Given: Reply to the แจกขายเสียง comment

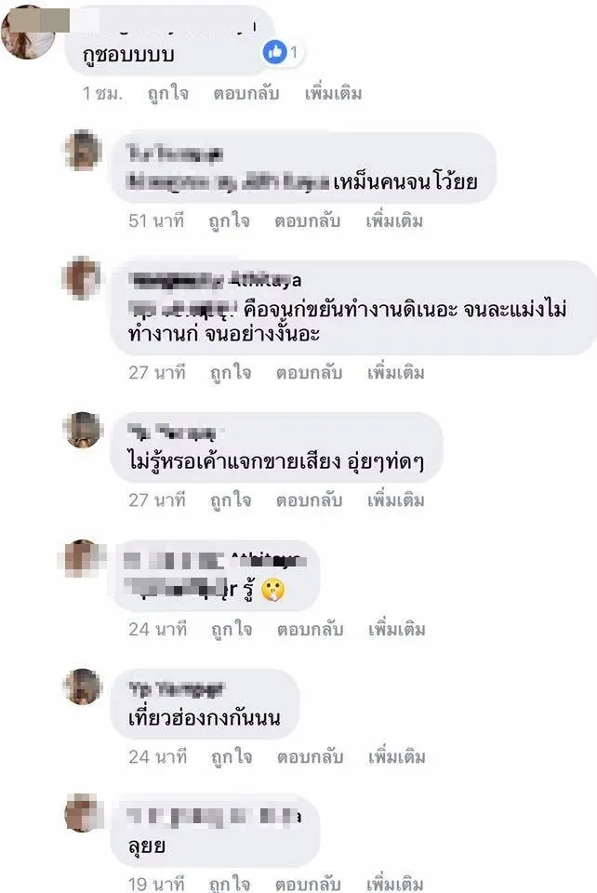Looking at the screenshot, I should coord(309,500).
